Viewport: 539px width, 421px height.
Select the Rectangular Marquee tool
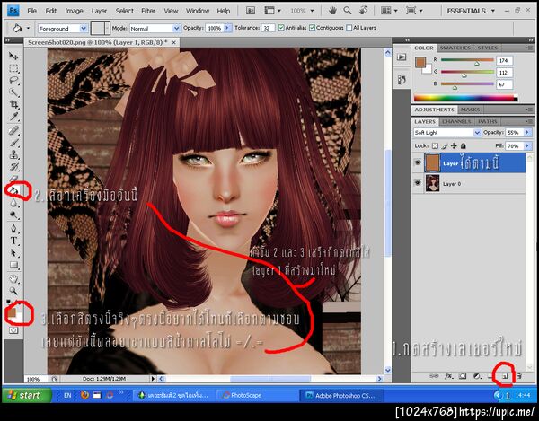coord(13,68)
